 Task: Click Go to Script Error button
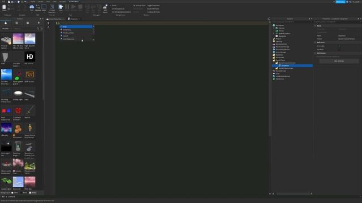[140, 6]
